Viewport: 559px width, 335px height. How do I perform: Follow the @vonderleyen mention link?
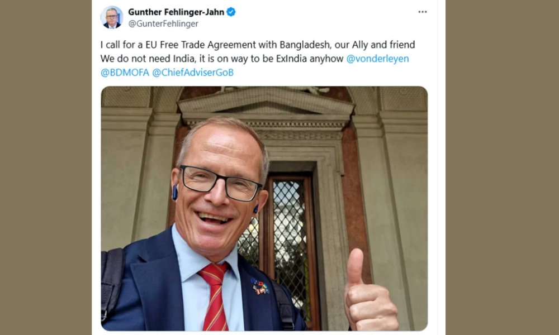377,59
